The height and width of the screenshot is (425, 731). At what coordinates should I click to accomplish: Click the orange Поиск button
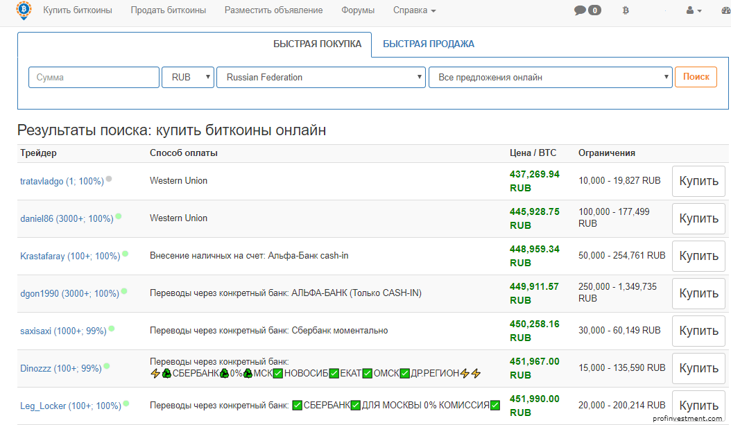point(696,77)
